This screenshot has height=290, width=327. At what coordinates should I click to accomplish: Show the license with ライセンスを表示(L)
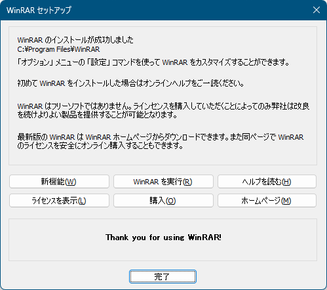(x=59, y=201)
